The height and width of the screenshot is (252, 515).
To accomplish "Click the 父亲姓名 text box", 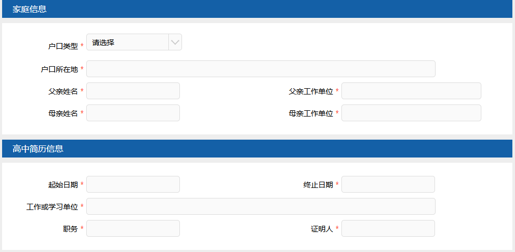I will (133, 91).
